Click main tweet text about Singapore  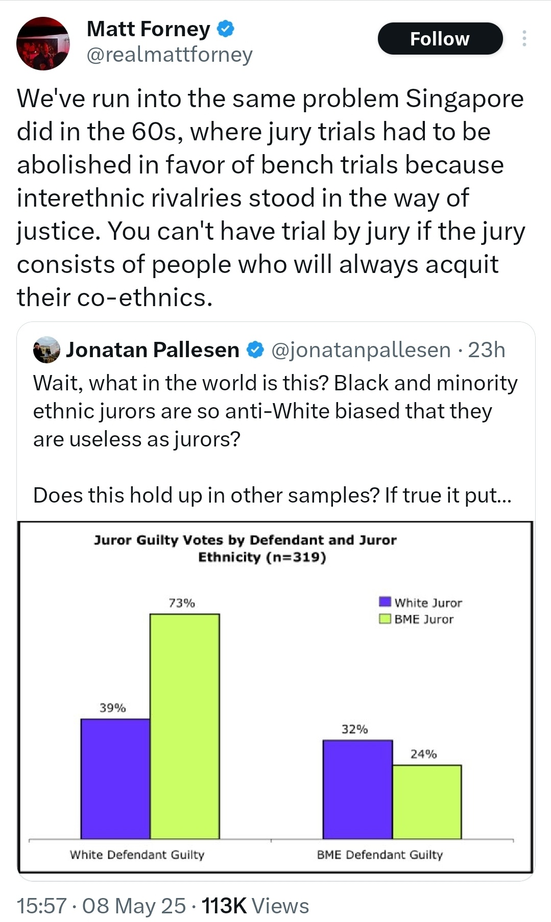click(271, 198)
